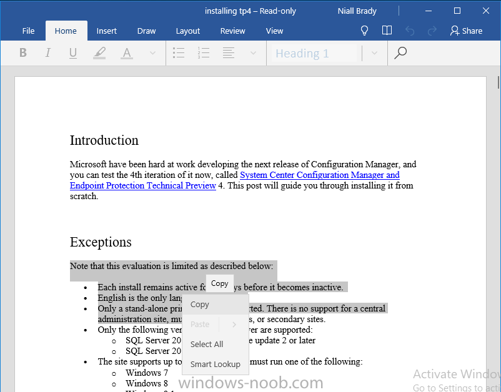
Task: Switch to the Insert tab
Action: 107,31
